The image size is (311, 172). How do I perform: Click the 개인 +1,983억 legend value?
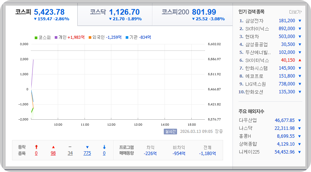(x=76, y=37)
